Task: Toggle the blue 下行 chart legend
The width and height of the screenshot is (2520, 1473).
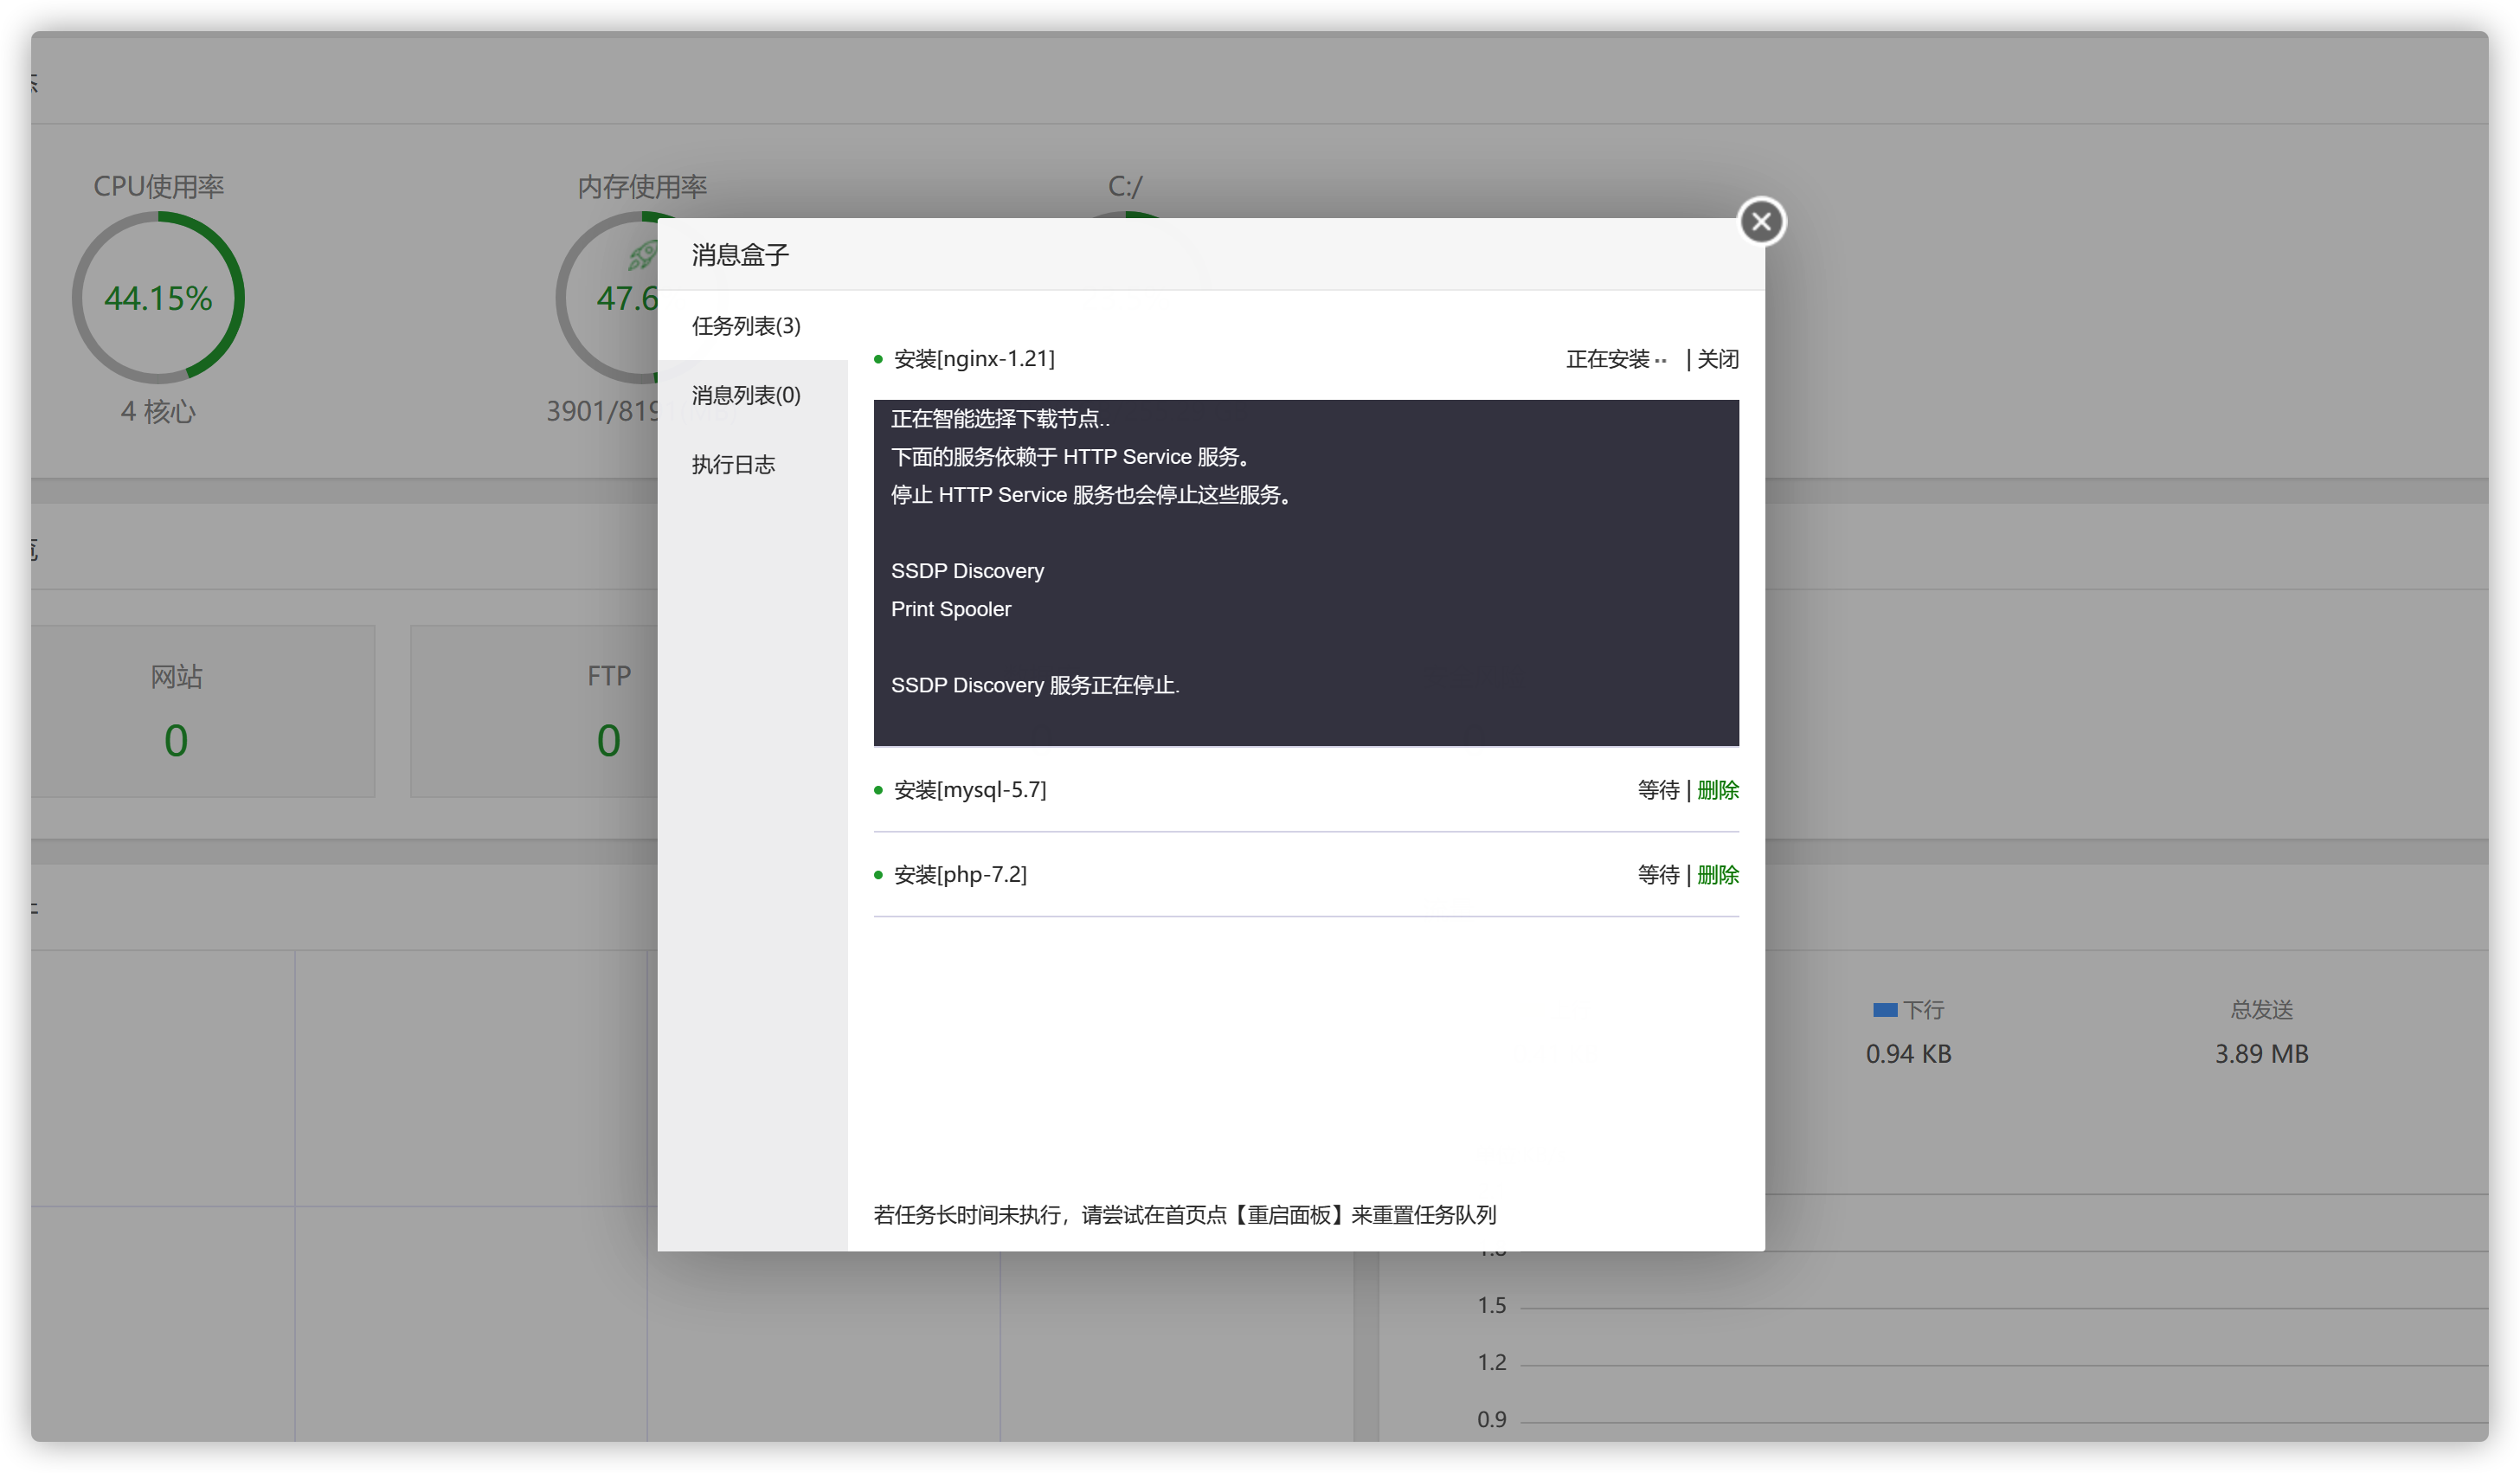Action: tap(1908, 1010)
